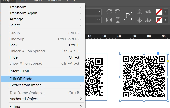The image size is (170, 108).
Task: Click the Fill swatch with red slash
Action: click(159, 12)
